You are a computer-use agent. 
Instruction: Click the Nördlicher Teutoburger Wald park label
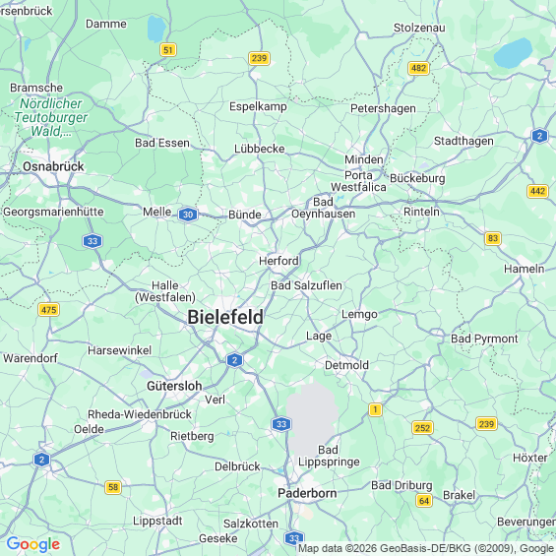tap(51, 117)
